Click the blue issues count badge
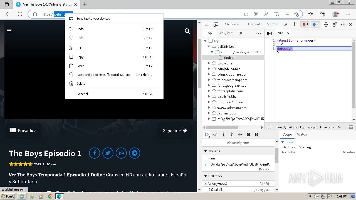356x200 pixels. point(316,24)
